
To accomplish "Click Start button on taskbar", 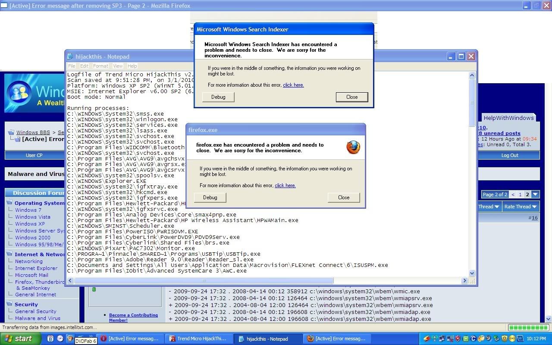I will pos(20,339).
